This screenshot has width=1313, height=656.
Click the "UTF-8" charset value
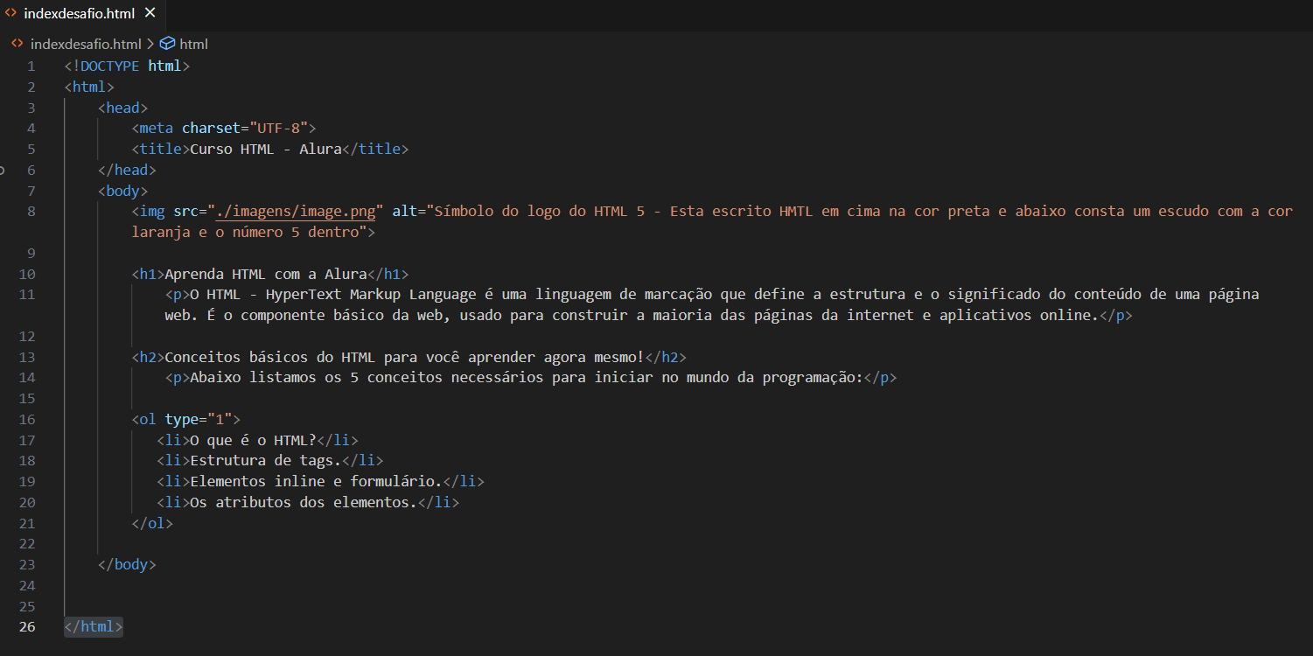279,129
